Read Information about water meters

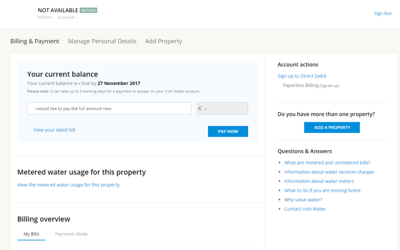point(319,181)
